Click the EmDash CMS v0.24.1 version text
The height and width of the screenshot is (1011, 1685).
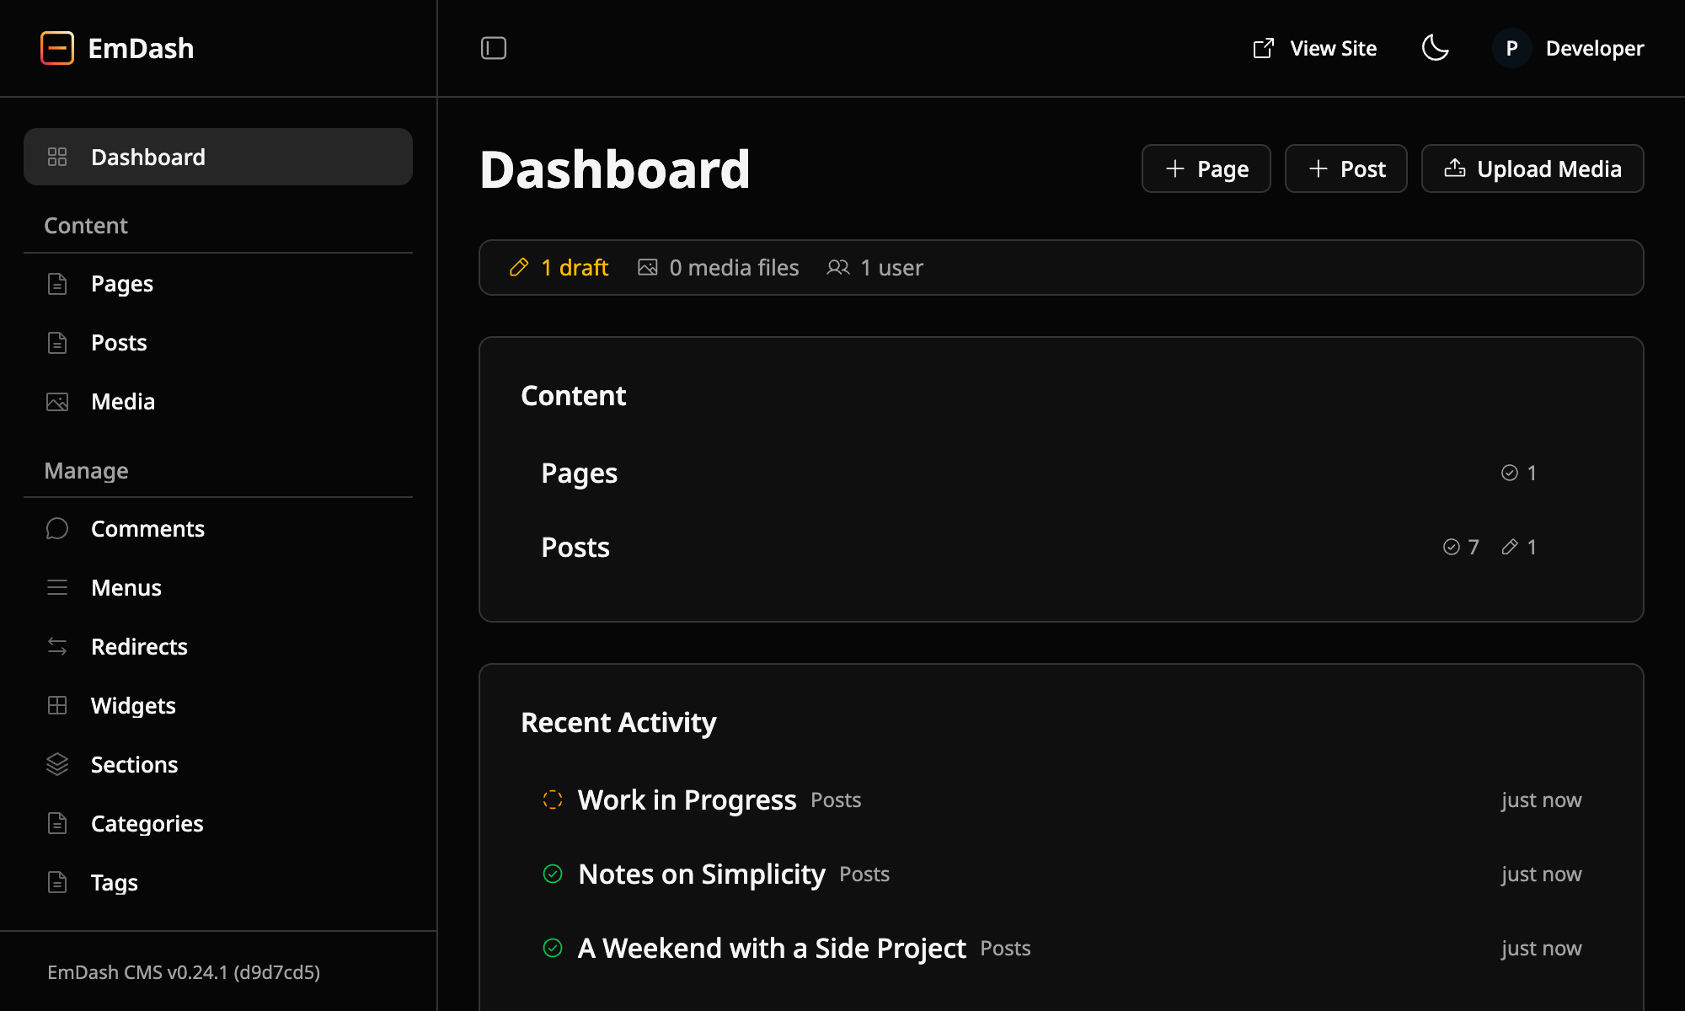point(184,972)
